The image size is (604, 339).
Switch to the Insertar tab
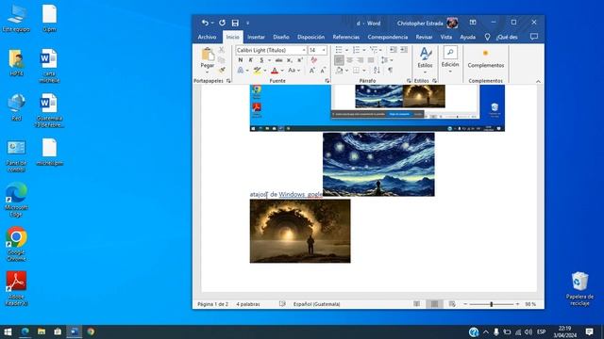[x=256, y=37]
